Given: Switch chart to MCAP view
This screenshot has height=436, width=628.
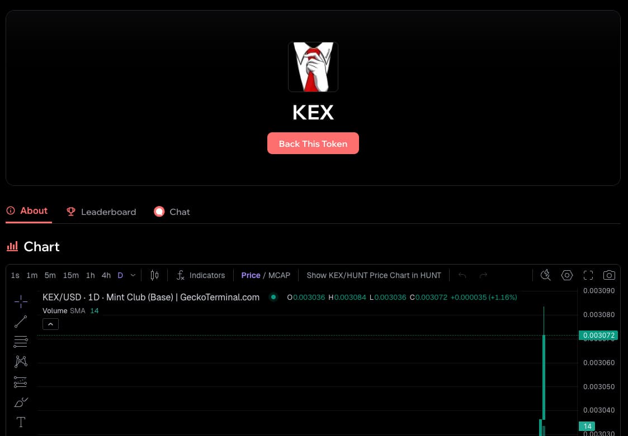Looking at the screenshot, I should pyautogui.click(x=279, y=275).
